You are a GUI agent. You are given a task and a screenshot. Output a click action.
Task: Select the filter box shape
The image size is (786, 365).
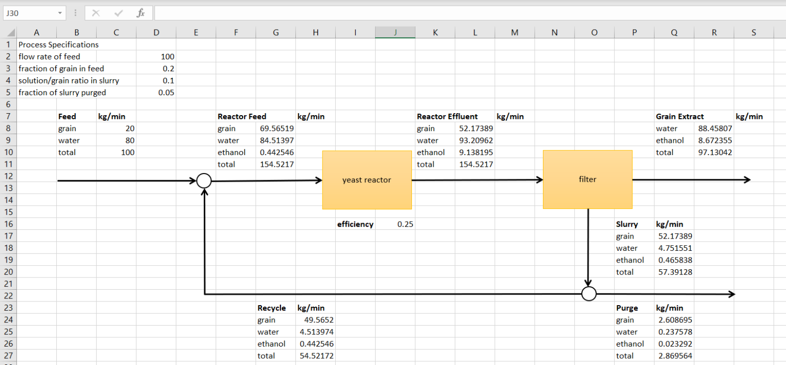click(587, 179)
